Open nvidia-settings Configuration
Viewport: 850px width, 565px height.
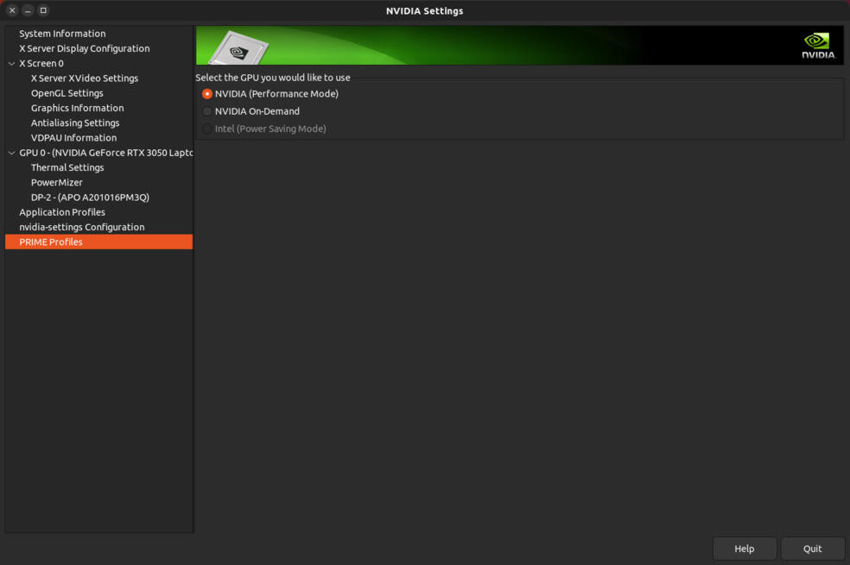coord(82,228)
